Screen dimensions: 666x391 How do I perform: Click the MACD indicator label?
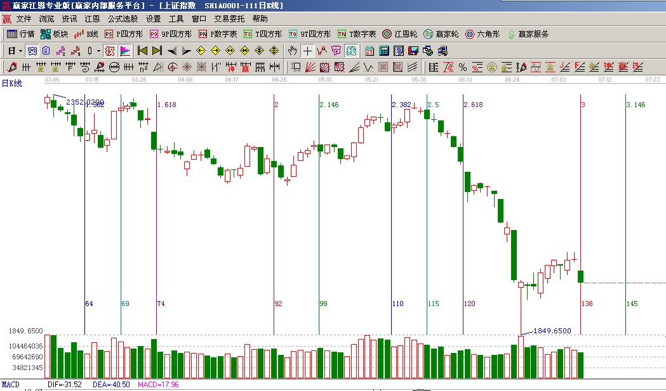click(x=10, y=385)
